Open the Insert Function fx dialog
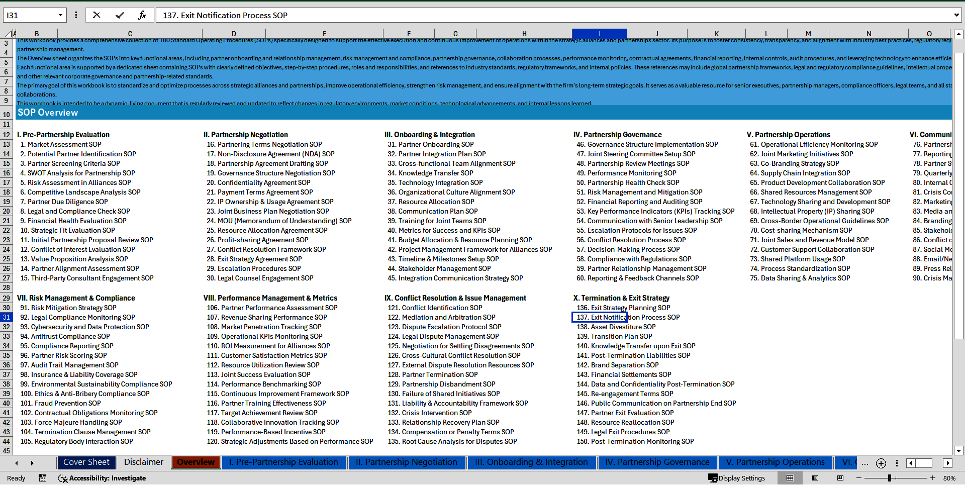Screen dimensions: 965x485 (x=142, y=15)
